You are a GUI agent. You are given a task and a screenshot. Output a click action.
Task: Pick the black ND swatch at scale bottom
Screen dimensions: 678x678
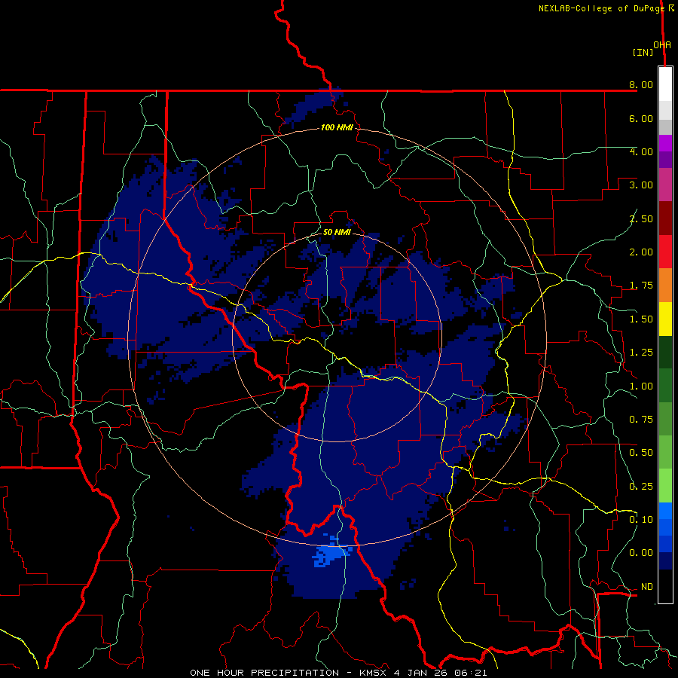coord(665,586)
